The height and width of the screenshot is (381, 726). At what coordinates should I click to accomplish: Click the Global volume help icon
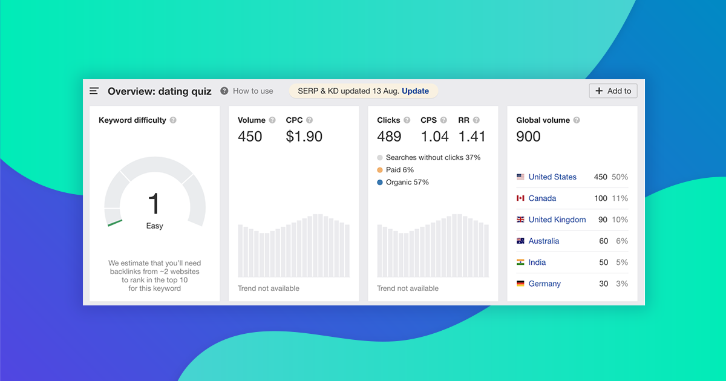(x=577, y=120)
